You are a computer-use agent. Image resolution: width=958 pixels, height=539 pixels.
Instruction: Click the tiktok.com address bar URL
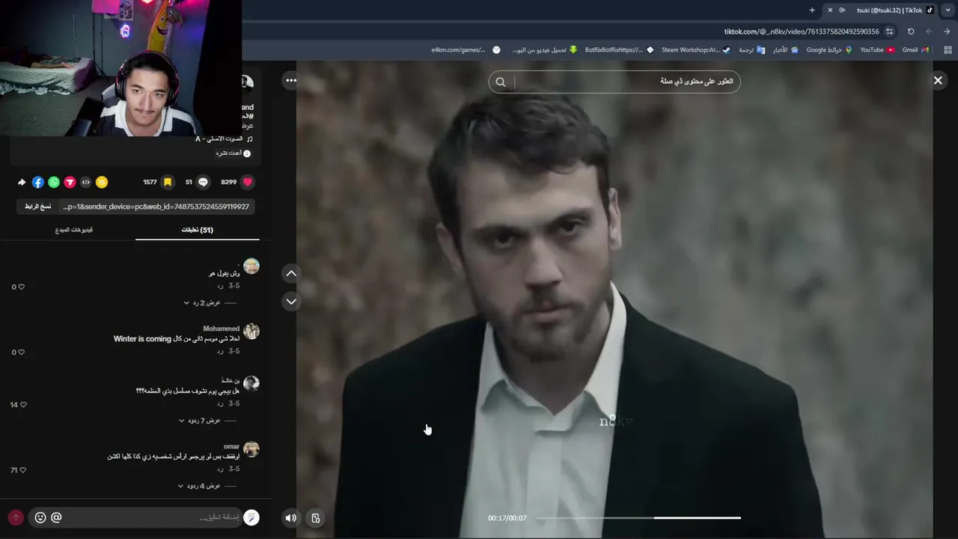coord(801,31)
